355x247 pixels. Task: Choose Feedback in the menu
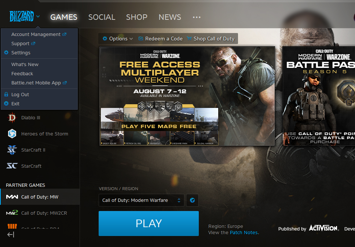pos(22,74)
